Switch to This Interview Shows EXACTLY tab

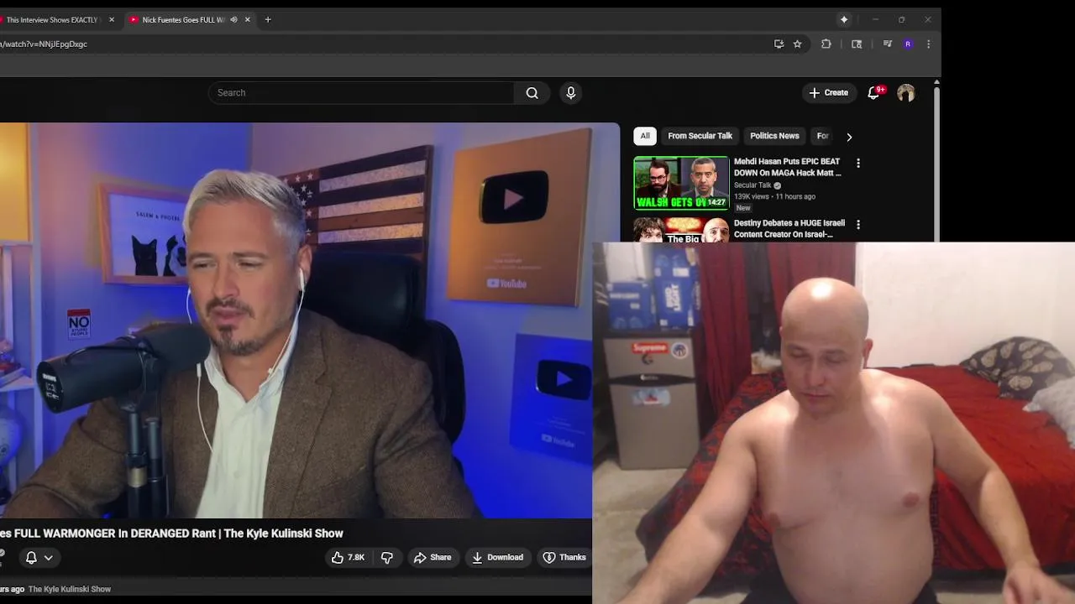tap(52, 19)
